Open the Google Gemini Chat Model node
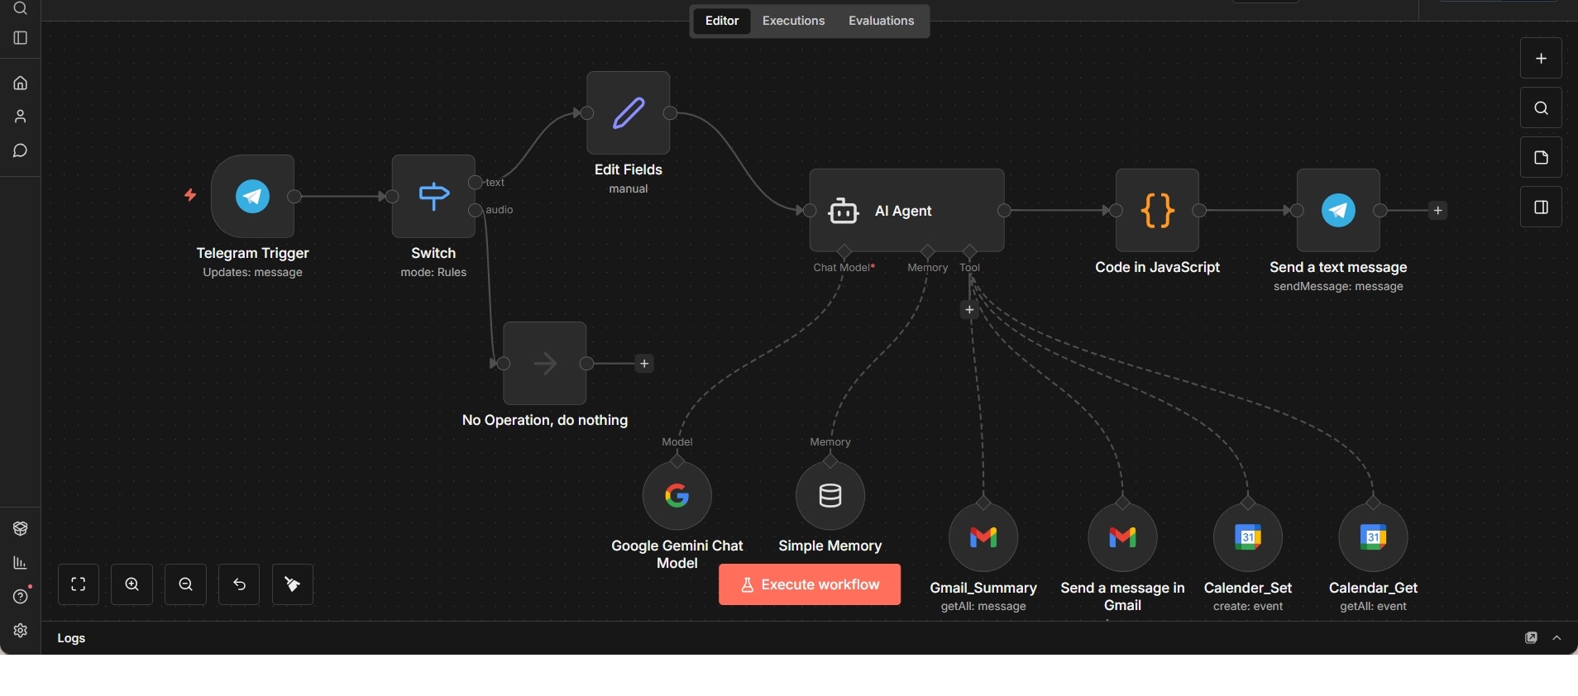The height and width of the screenshot is (696, 1578). pos(677,496)
